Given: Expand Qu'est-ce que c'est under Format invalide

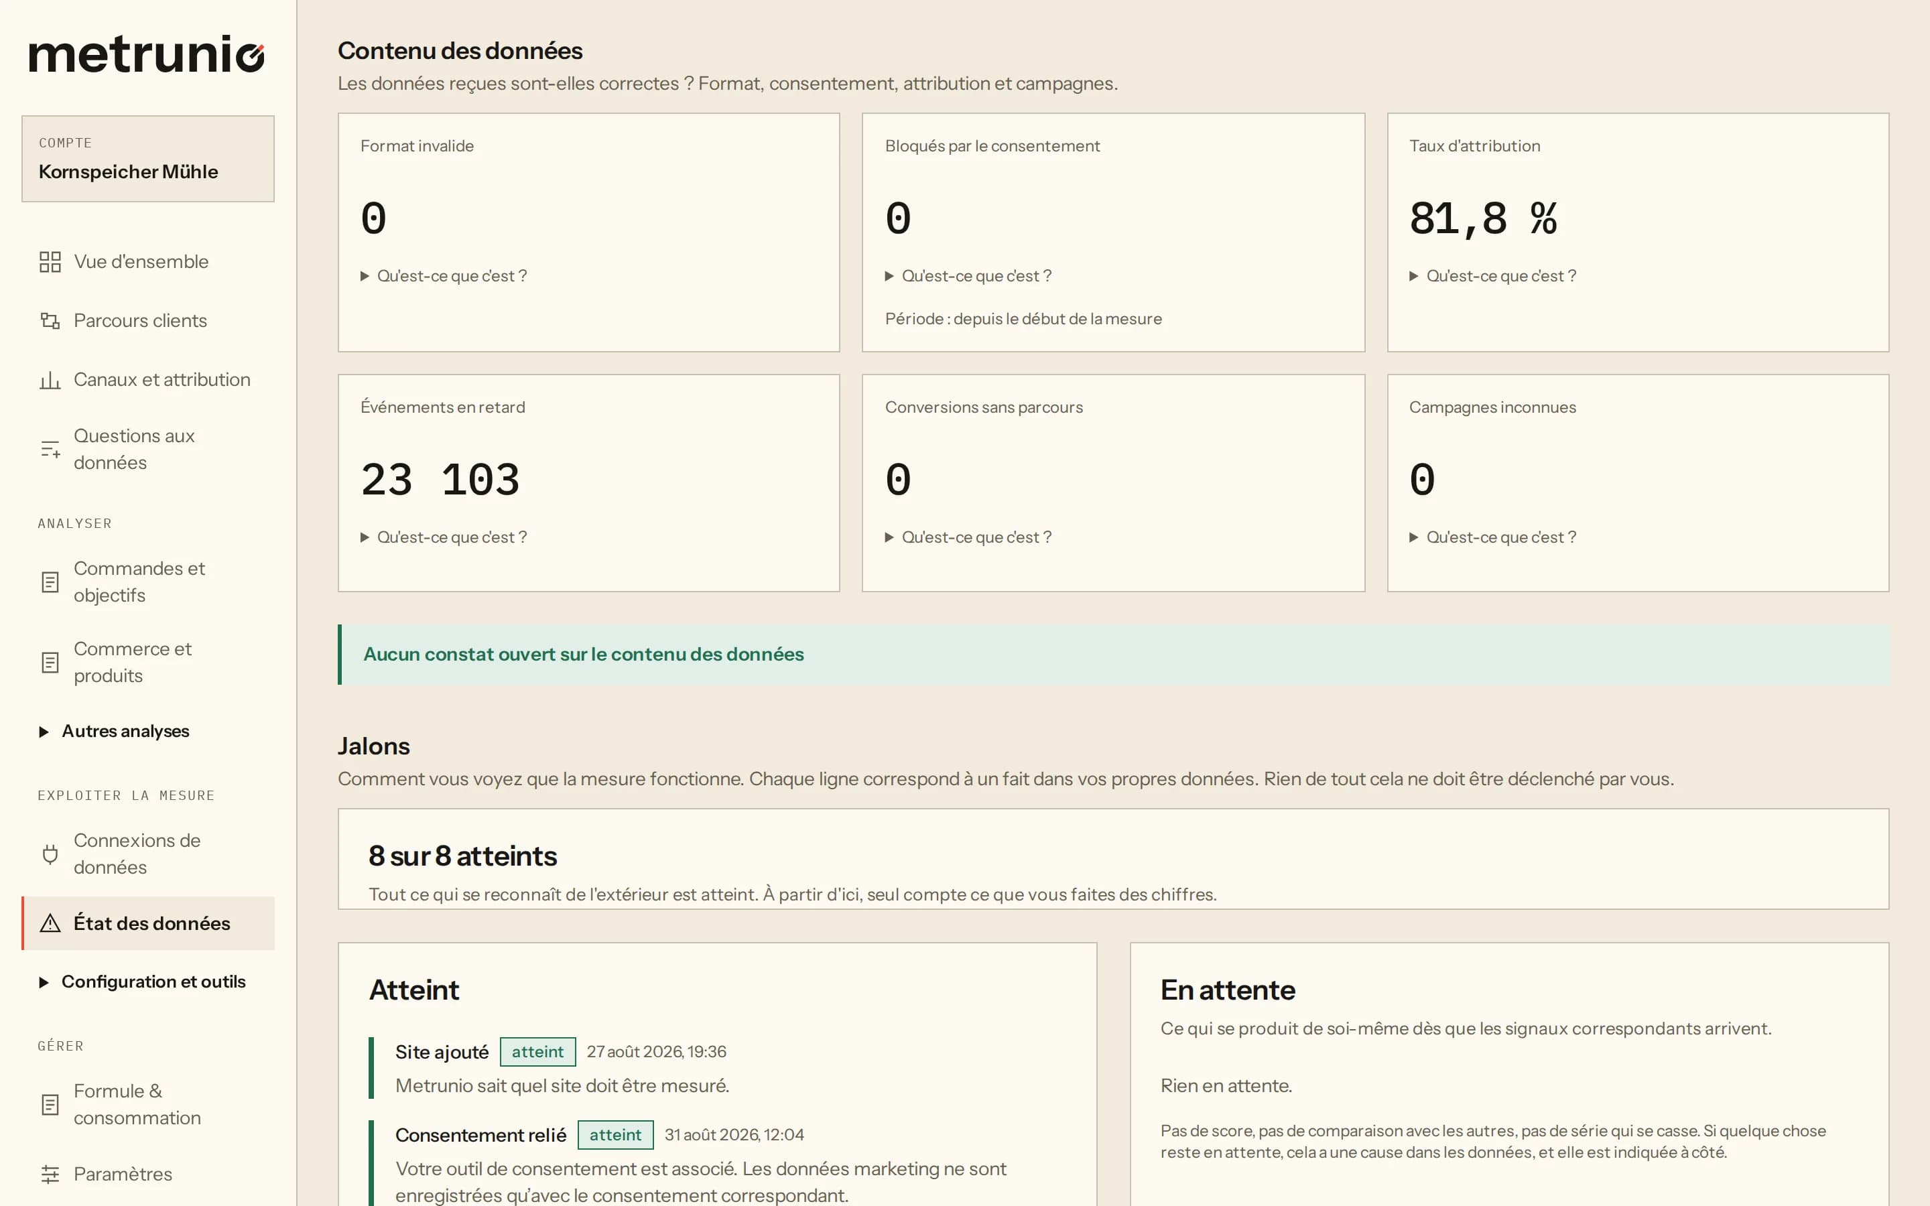Looking at the screenshot, I should 444,276.
